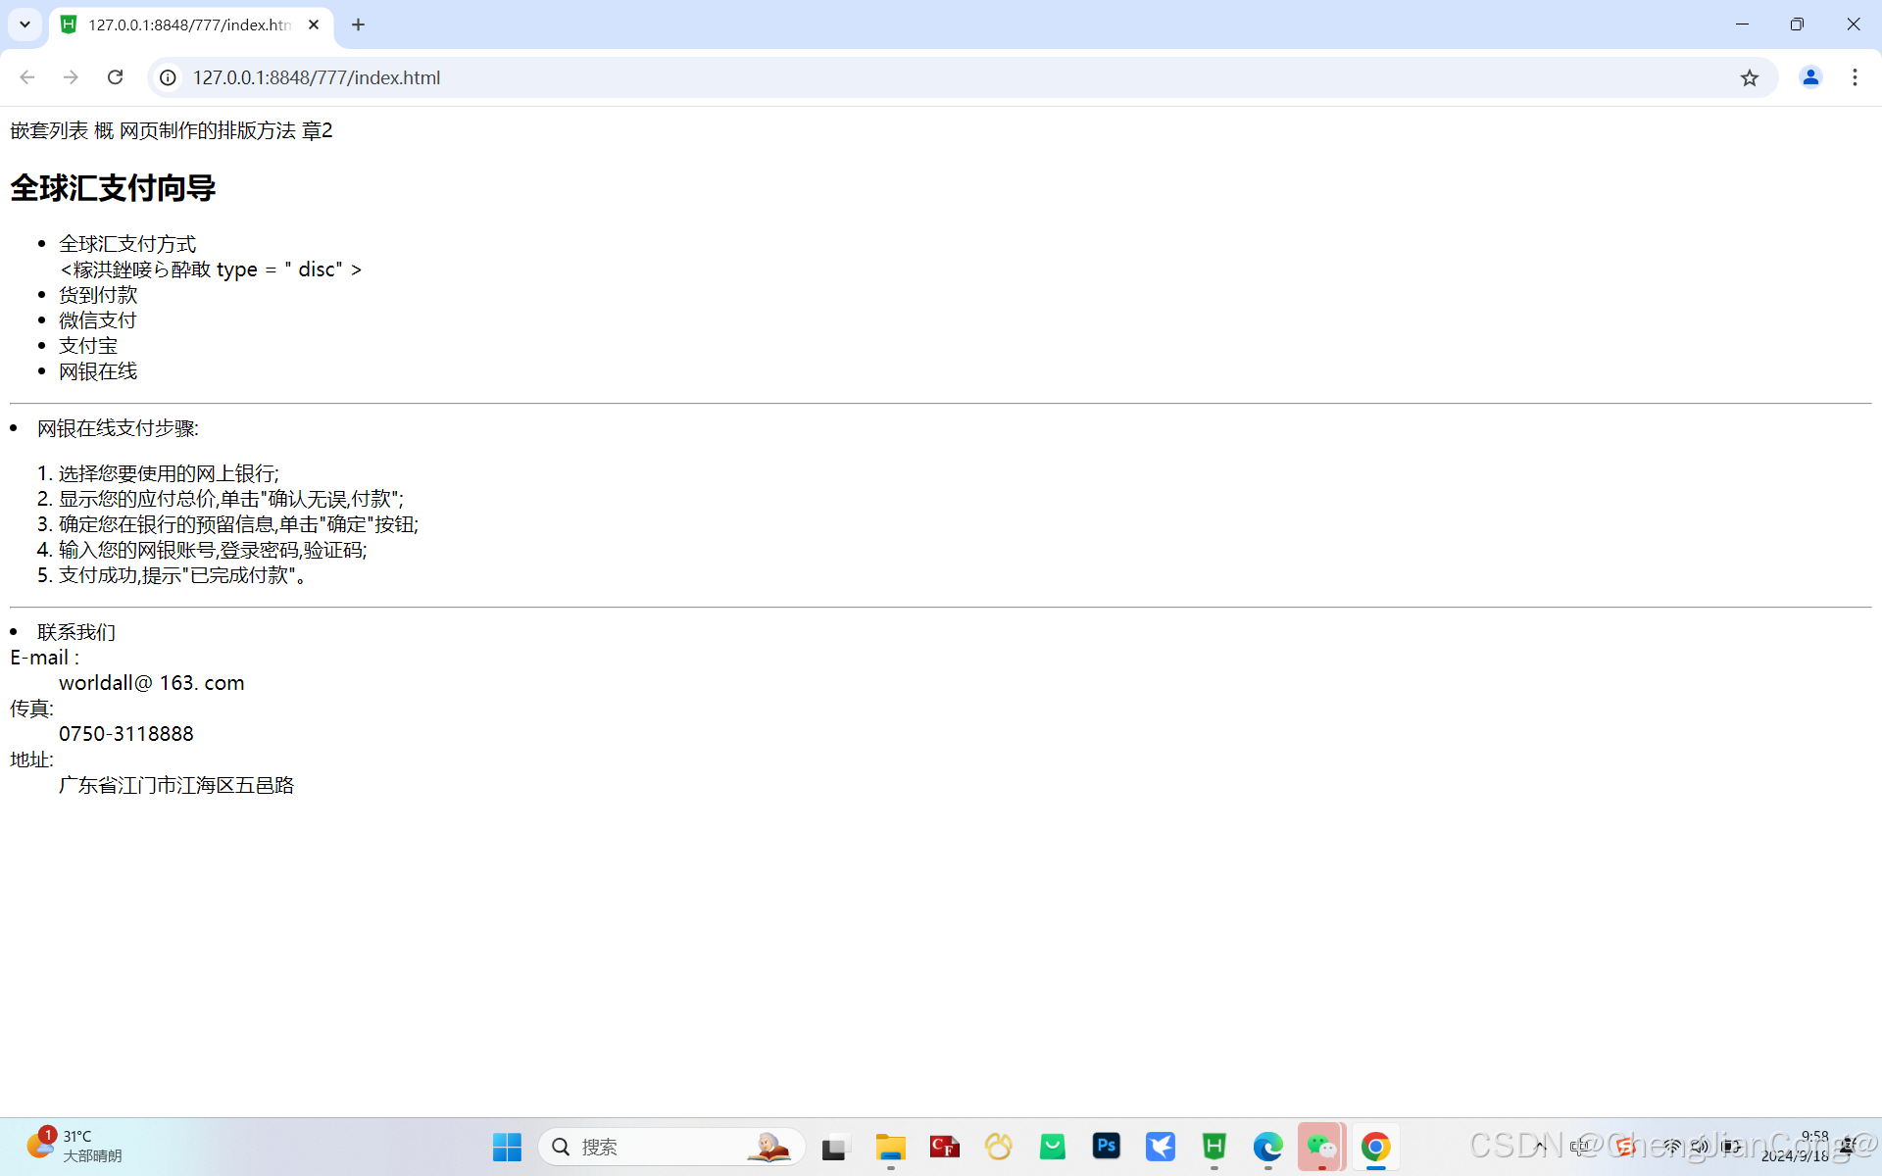
Task: Open WeChat from the taskbar
Action: [x=1321, y=1146]
